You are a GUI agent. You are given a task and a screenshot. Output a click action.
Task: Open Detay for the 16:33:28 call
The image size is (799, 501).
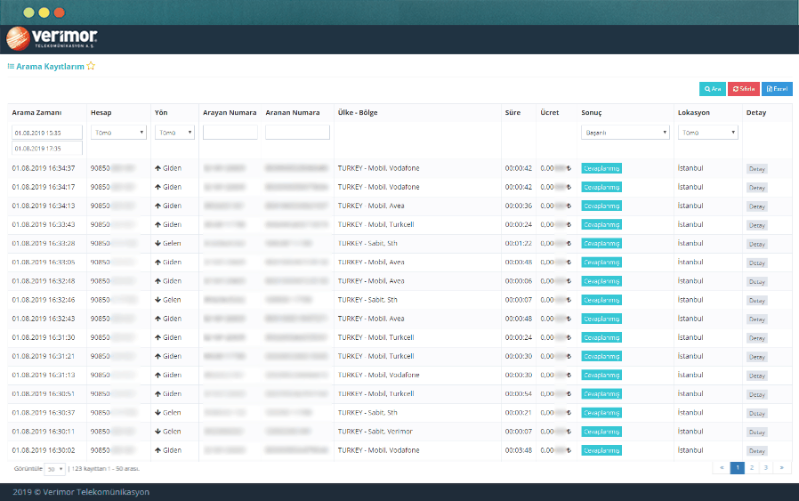[x=756, y=244]
